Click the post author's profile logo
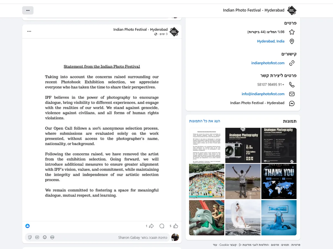The image size is (333, 249). 174,32
